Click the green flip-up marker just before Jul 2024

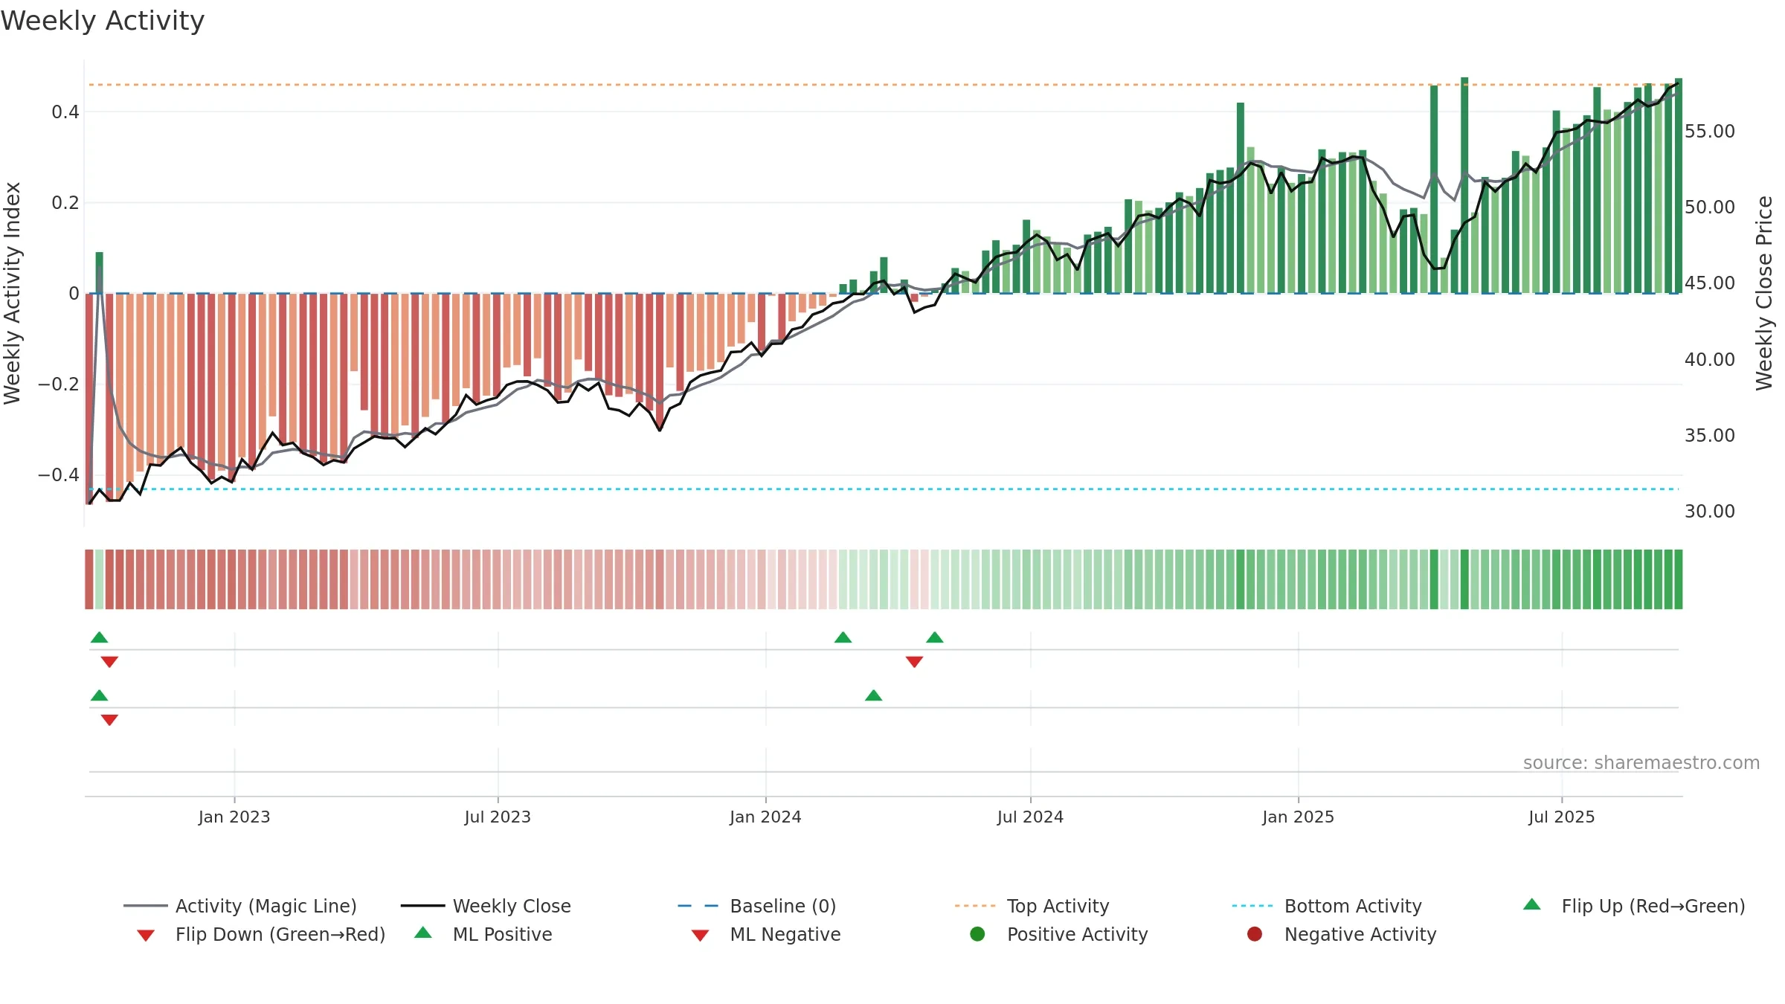(935, 637)
